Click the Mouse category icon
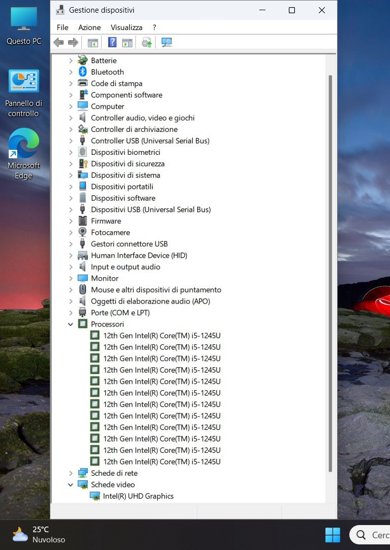This screenshot has height=550, width=390. (x=82, y=289)
